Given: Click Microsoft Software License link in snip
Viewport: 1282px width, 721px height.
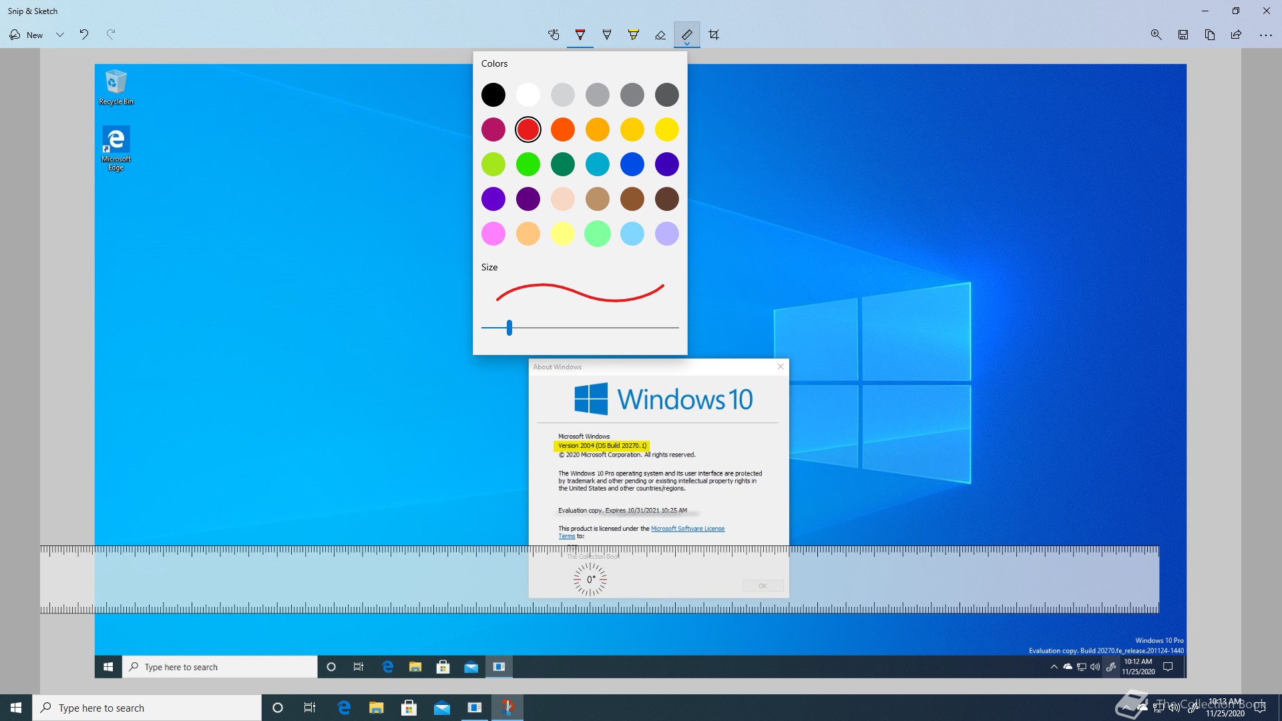Looking at the screenshot, I should 688,529.
